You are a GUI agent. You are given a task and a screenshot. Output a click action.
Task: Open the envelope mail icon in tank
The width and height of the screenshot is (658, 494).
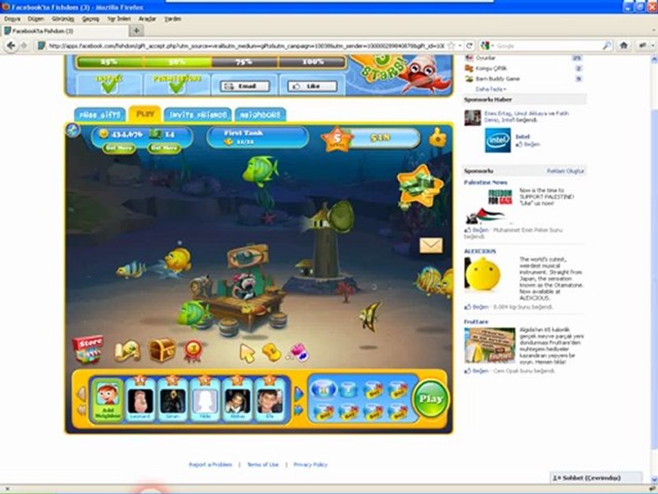[x=431, y=246]
